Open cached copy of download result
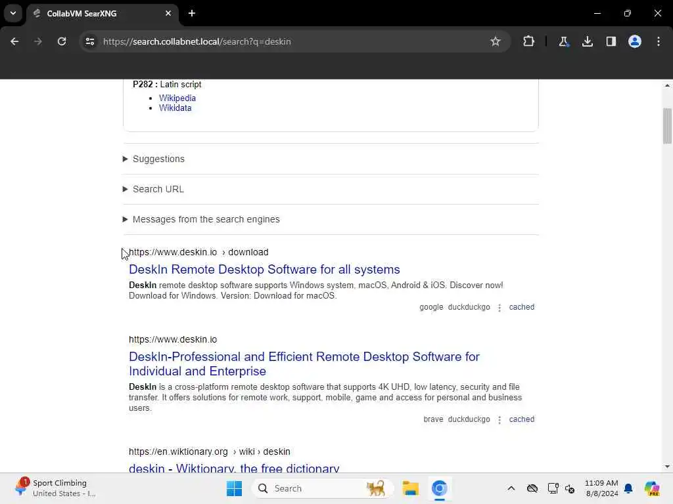Image resolution: width=673 pixels, height=504 pixels. point(521,307)
